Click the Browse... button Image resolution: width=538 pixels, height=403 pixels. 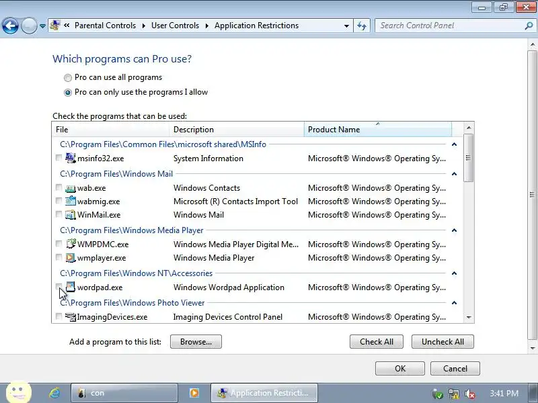(x=196, y=342)
